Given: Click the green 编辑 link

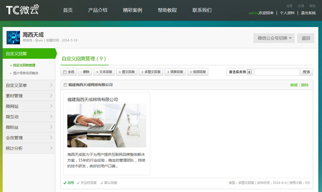Looking at the screenshot, I should click(294, 85).
